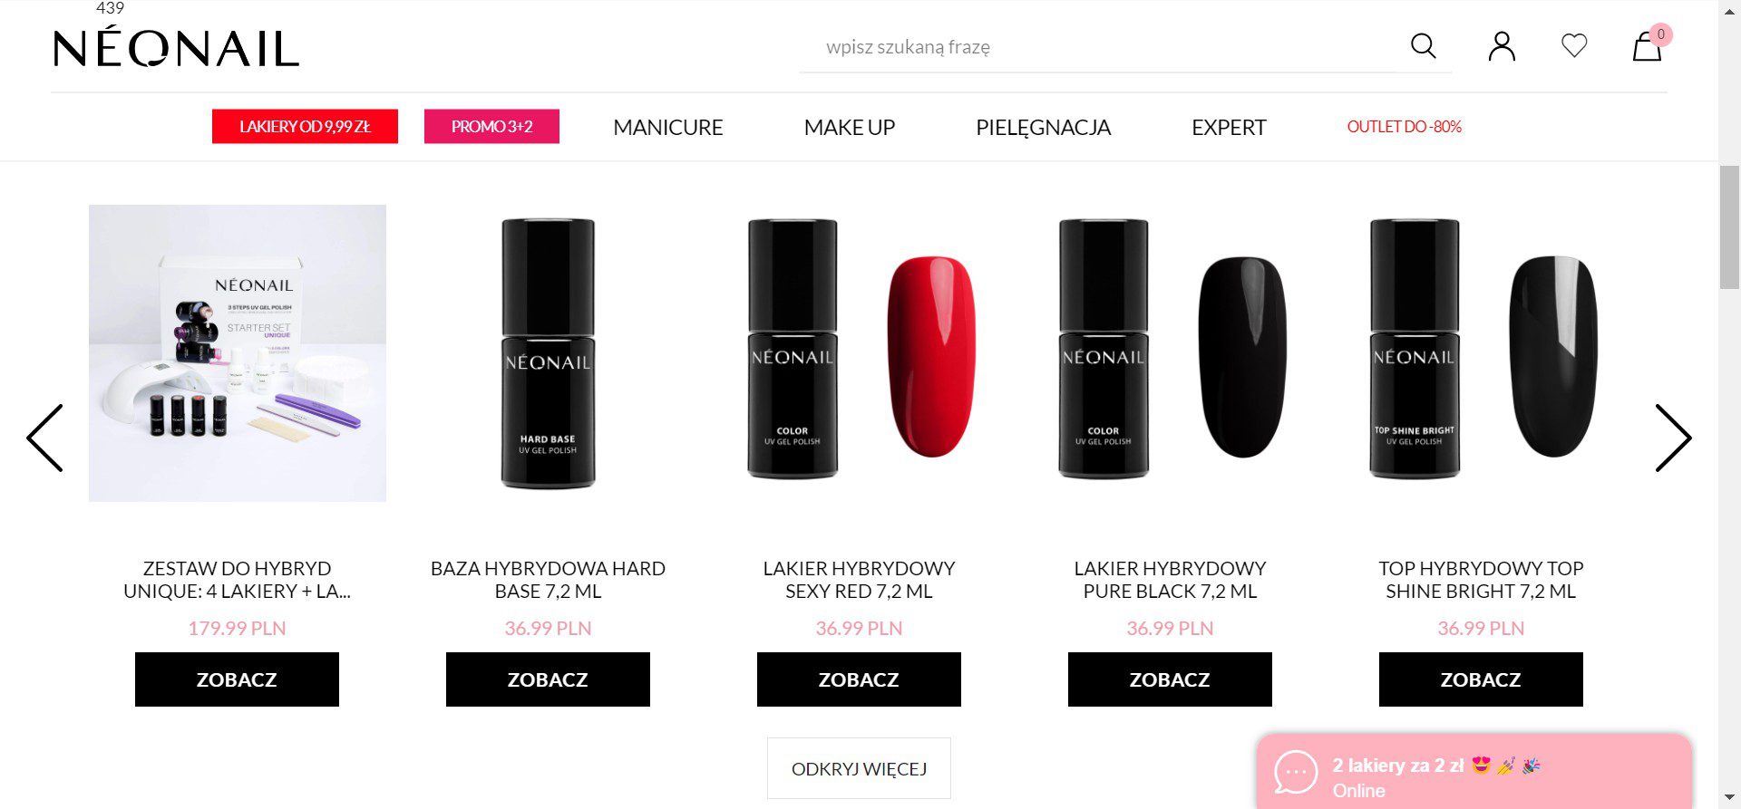Open the starter set product thumbnail

tap(238, 353)
